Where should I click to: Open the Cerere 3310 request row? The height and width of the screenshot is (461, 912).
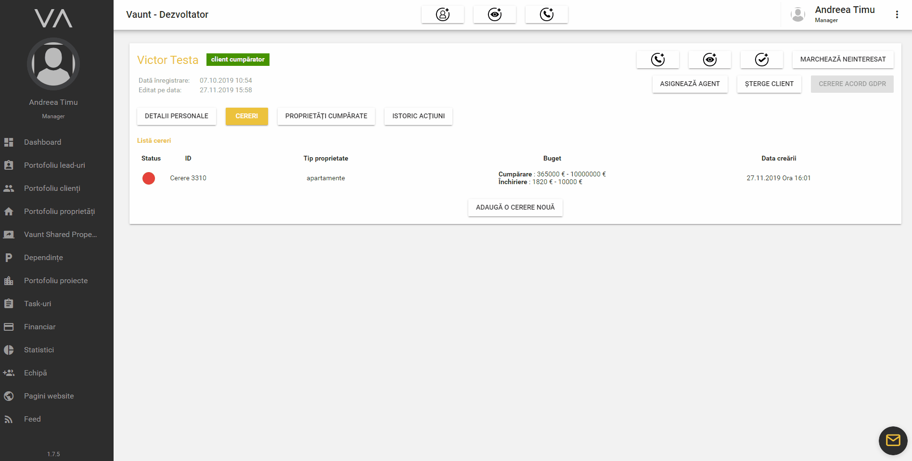[x=188, y=178]
